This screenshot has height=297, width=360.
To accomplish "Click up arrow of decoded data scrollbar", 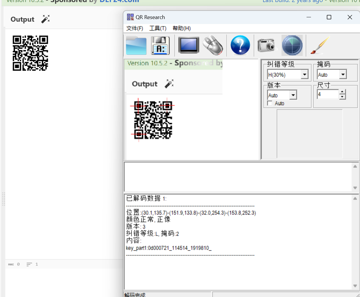I will 355,198.
